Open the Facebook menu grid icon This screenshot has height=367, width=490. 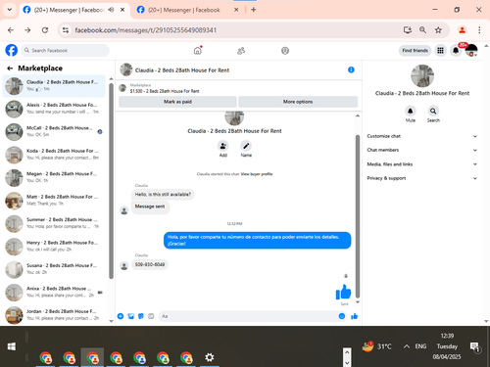coord(440,51)
